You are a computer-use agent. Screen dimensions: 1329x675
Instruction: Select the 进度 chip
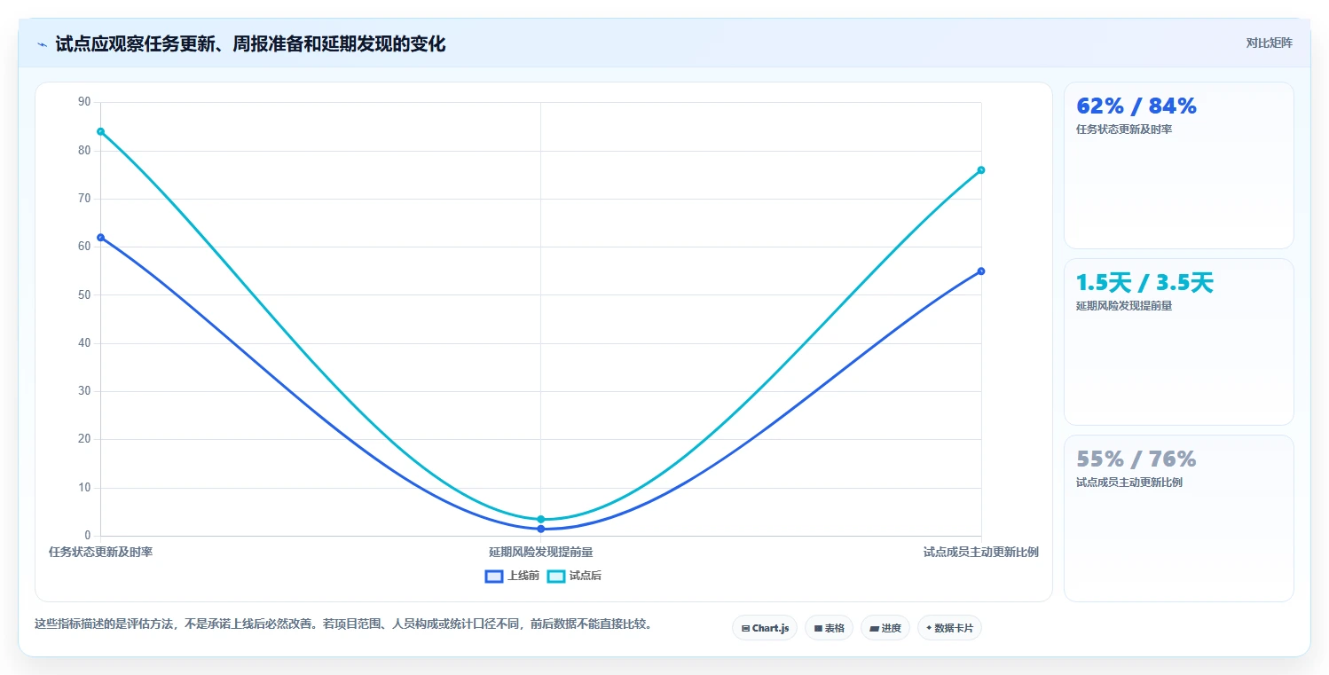(x=885, y=628)
